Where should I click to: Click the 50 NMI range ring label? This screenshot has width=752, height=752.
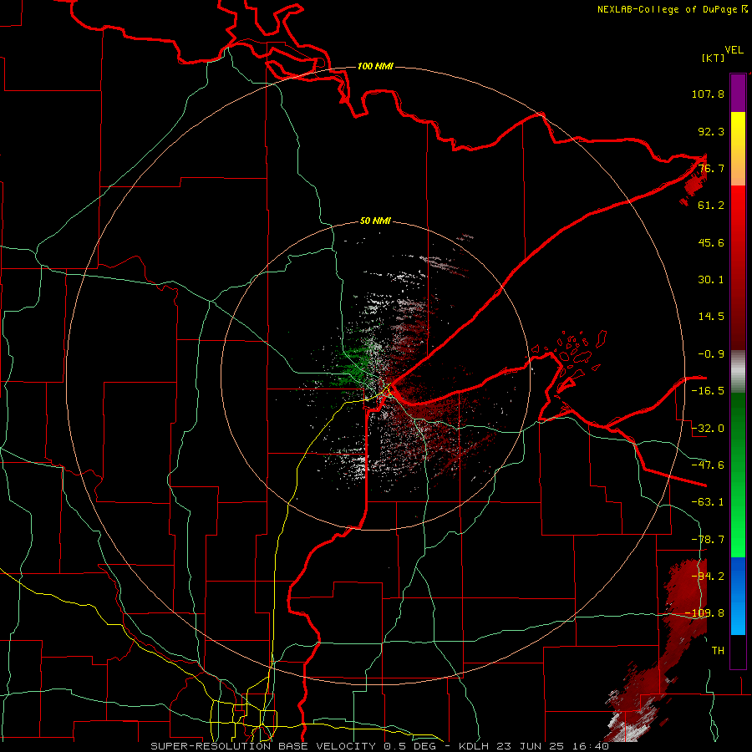(x=375, y=221)
